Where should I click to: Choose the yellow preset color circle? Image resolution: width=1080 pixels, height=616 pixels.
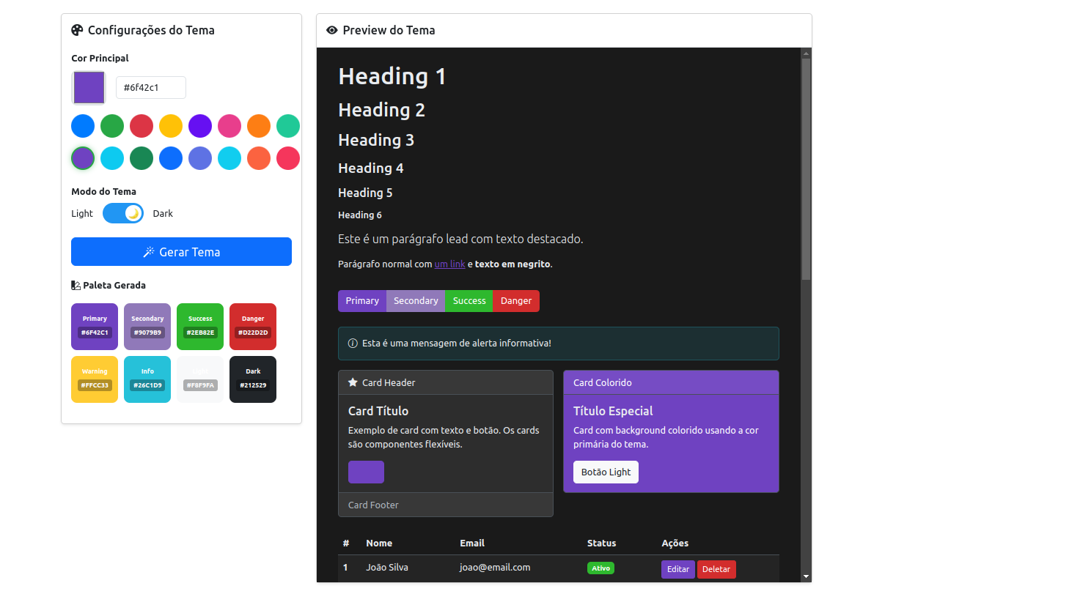point(171,126)
